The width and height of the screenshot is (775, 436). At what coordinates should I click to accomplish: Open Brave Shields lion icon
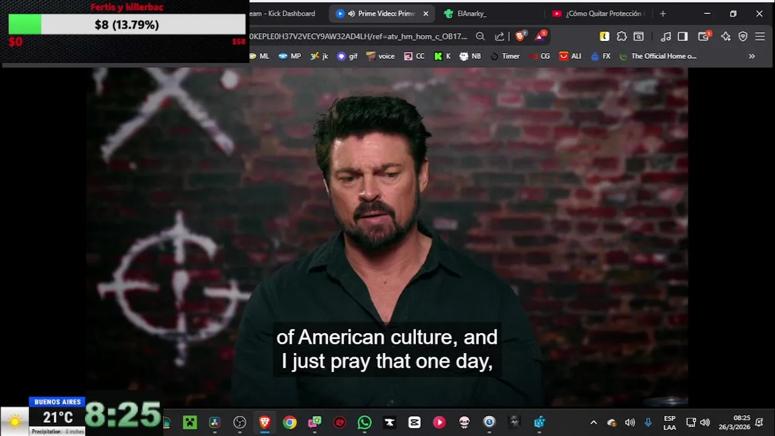coord(520,36)
